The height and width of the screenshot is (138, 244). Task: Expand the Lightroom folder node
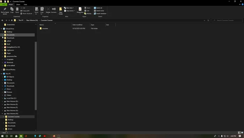tap(2, 50)
